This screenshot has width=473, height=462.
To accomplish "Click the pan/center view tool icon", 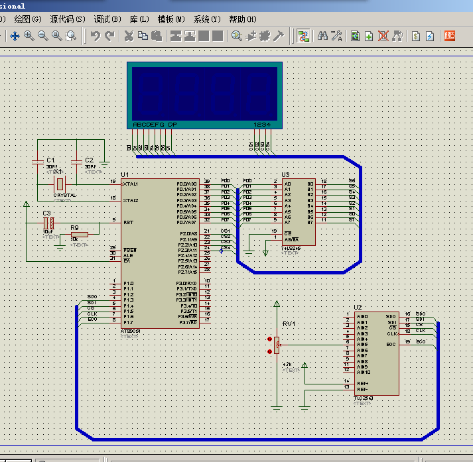I will point(15,36).
